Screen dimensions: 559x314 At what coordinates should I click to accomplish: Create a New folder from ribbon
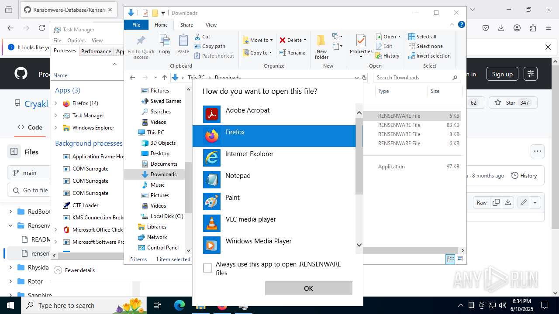point(321,47)
